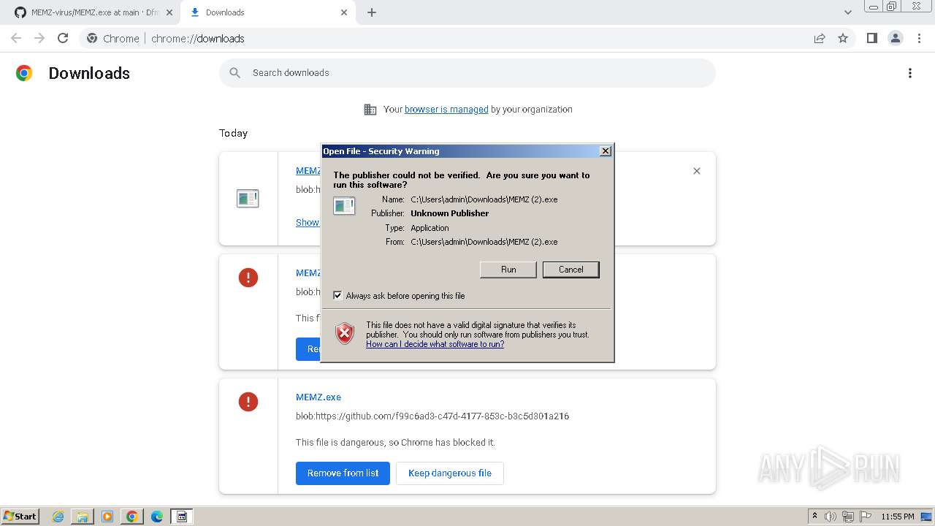Click the console window taskbar button
This screenshot has width=935, height=526.
click(182, 517)
